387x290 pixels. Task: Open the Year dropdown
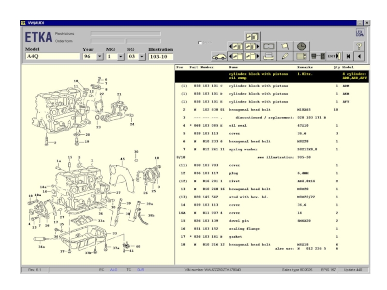click(100, 57)
